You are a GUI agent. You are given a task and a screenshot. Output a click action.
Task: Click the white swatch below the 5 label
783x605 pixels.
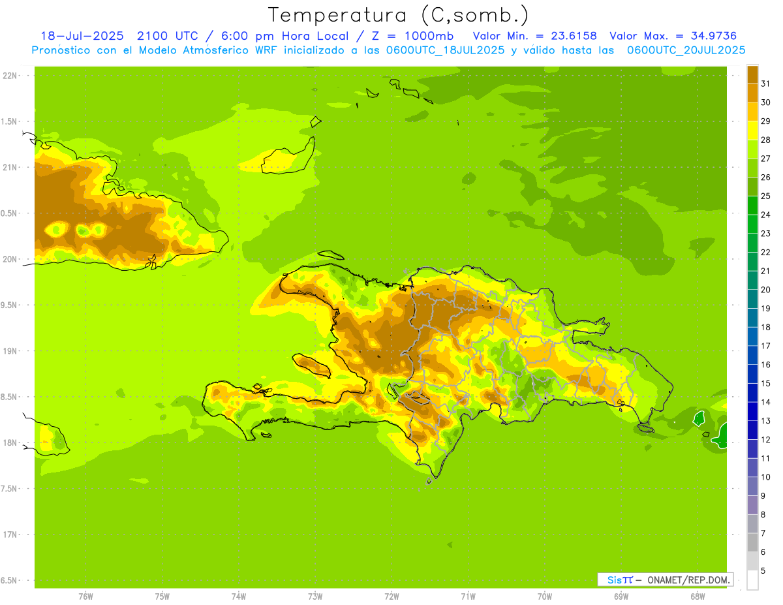click(x=752, y=580)
